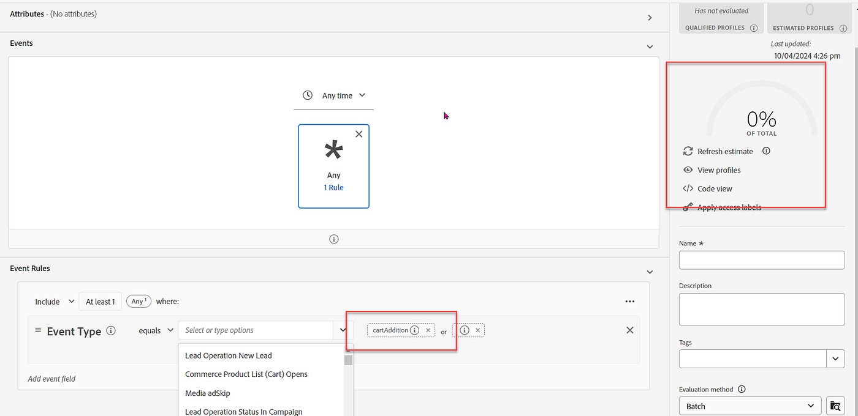Open Code view
The height and width of the screenshot is (416, 858).
[x=707, y=189]
